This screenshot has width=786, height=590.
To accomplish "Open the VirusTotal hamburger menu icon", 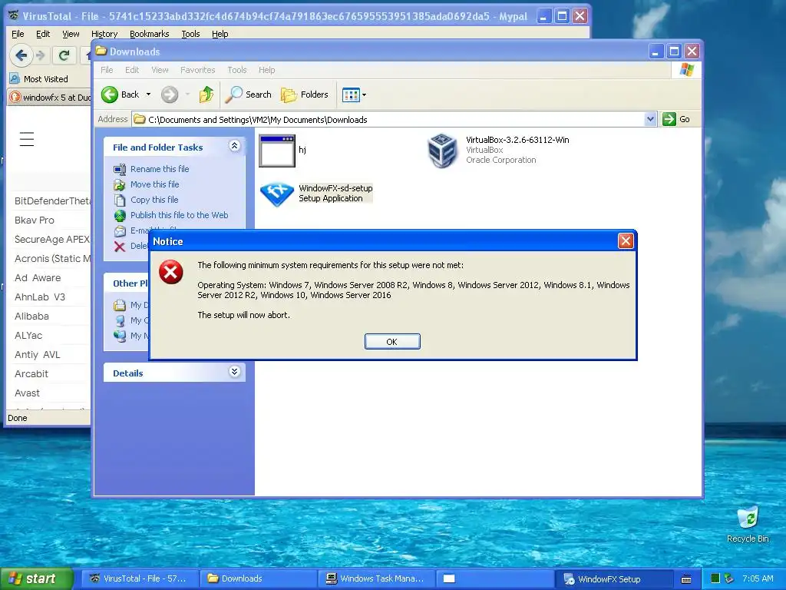I will [27, 139].
